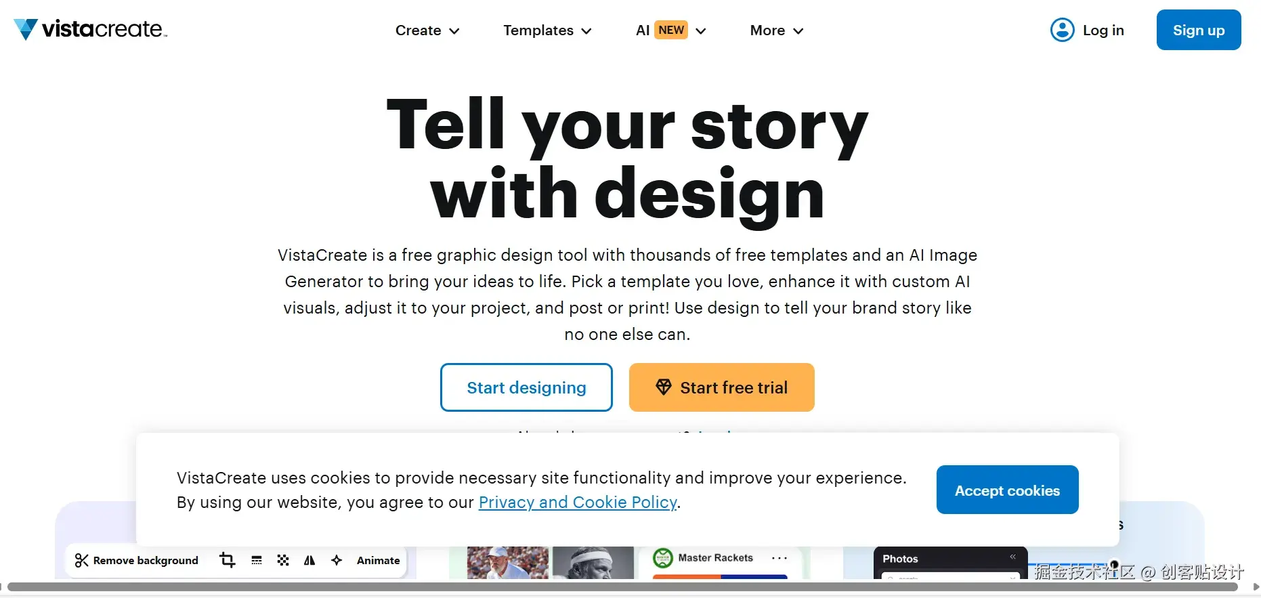Click the border style lines icon

coord(257,560)
